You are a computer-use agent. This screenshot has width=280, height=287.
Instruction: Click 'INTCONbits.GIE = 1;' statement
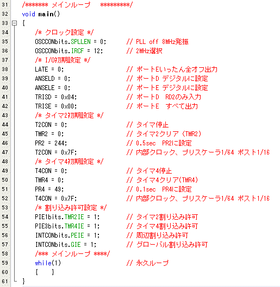66,245
